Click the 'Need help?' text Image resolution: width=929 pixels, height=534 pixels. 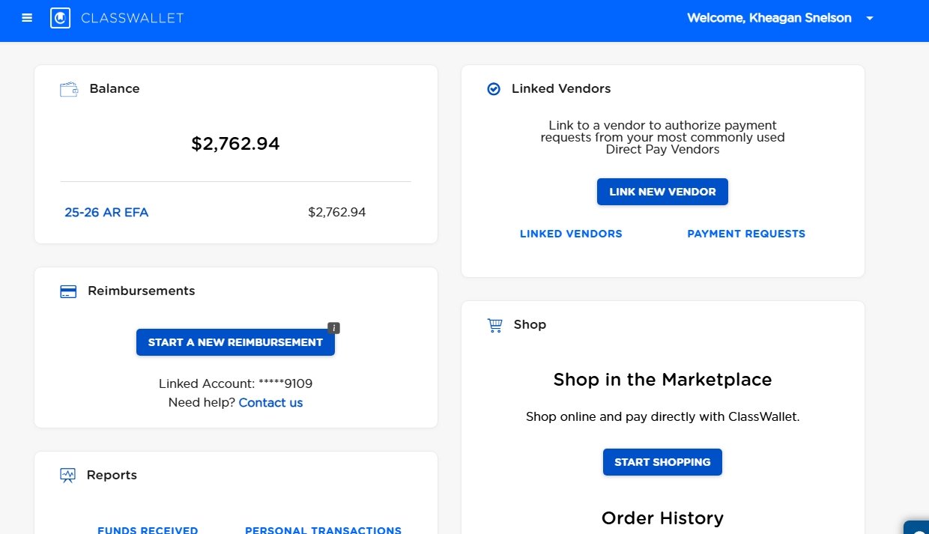[202, 403]
